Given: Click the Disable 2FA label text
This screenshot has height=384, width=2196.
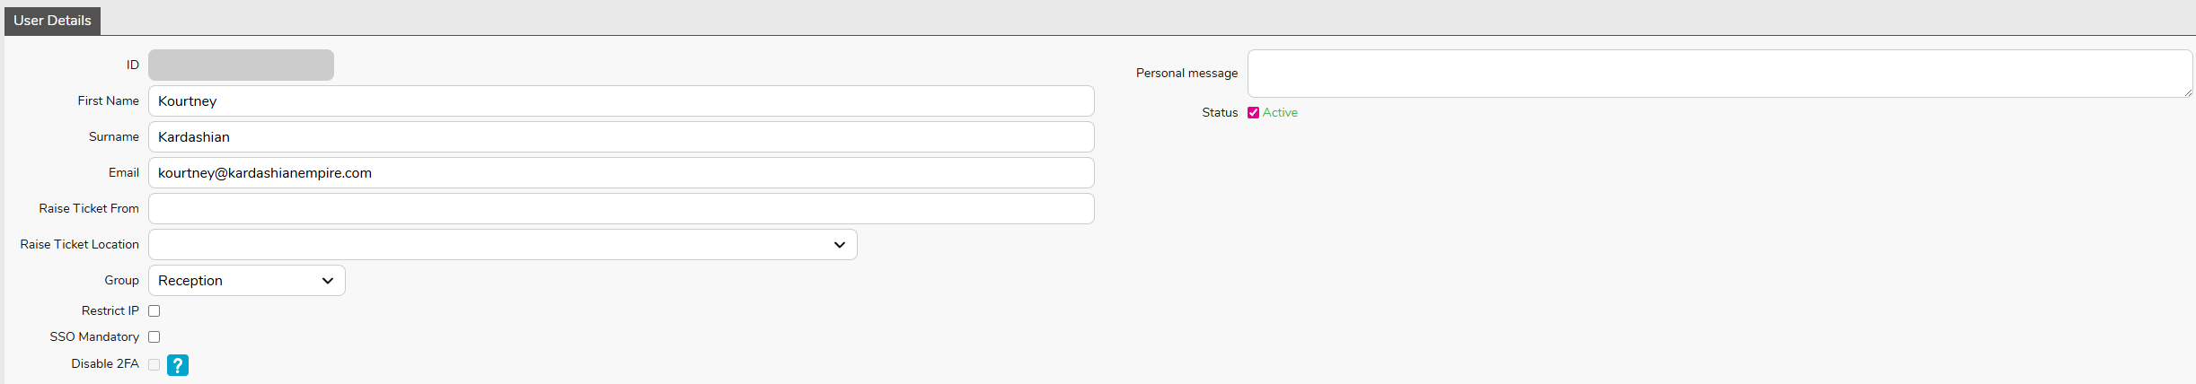Looking at the screenshot, I should pyautogui.click(x=105, y=364).
